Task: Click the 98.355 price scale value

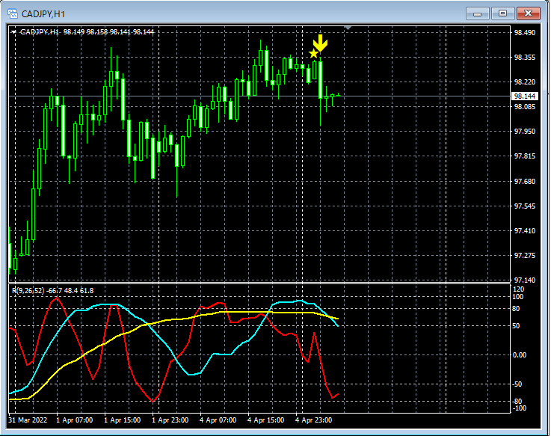Action: [525, 58]
